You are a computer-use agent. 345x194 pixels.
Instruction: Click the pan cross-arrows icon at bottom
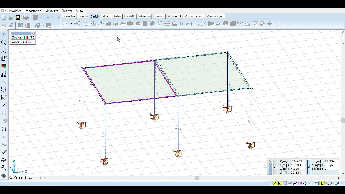[x=26, y=178]
